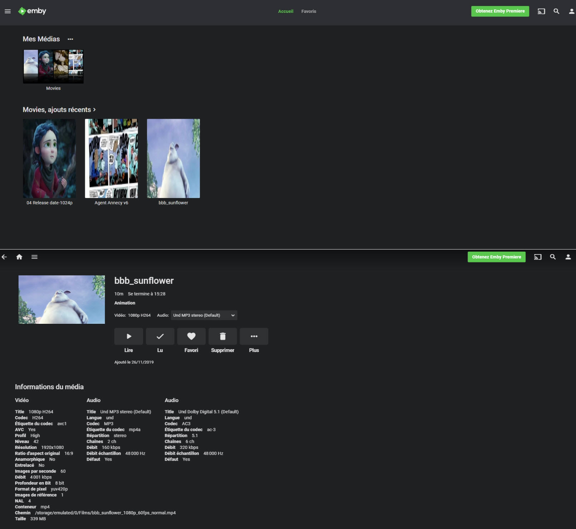Open the 04 Release date-1024p poster
This screenshot has width=576, height=529.
coord(49,158)
